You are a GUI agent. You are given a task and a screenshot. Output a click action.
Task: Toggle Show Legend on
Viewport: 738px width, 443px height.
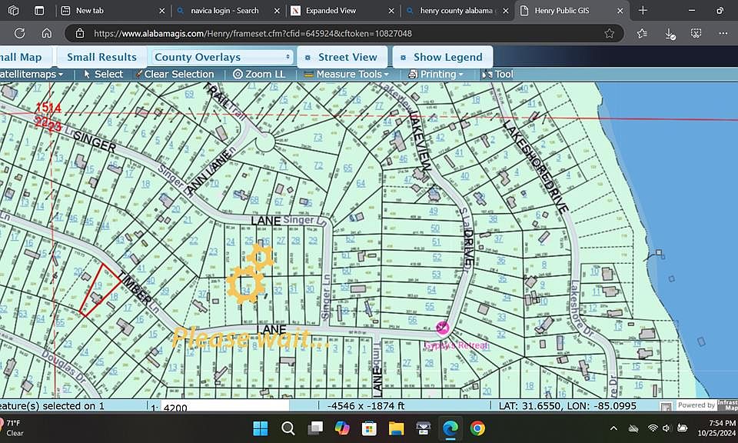[x=441, y=57]
